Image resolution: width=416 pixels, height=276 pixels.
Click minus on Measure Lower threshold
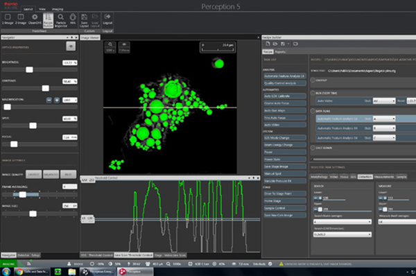point(380,198)
